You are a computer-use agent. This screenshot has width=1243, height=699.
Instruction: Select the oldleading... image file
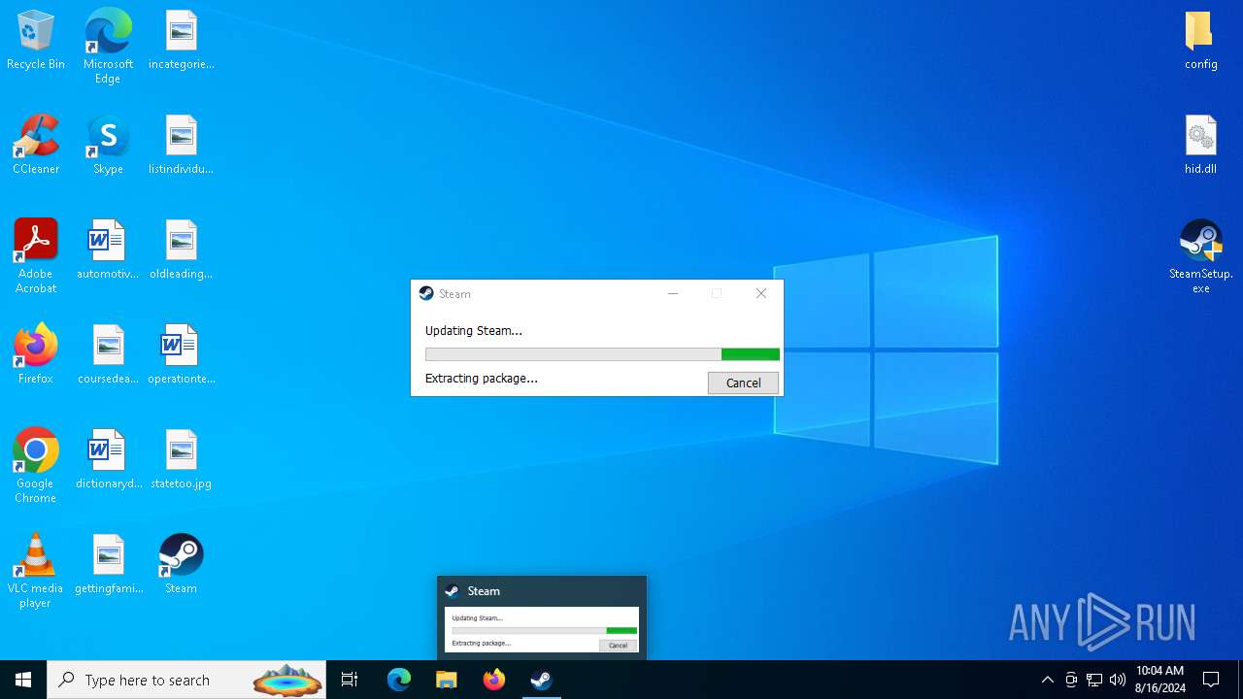pos(181,250)
